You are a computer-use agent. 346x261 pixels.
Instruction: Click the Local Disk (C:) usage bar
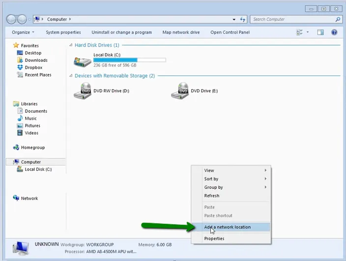(x=130, y=60)
